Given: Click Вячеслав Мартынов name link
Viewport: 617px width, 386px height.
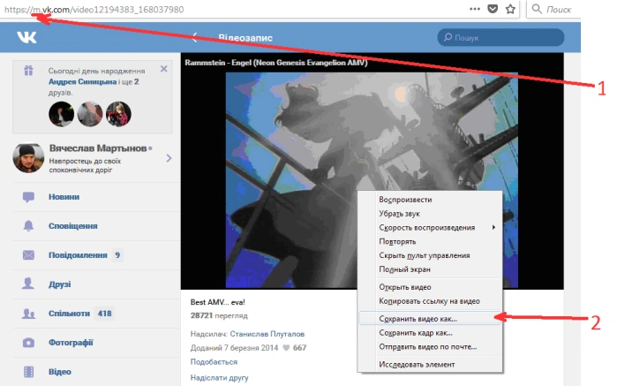Looking at the screenshot, I should 98,148.
